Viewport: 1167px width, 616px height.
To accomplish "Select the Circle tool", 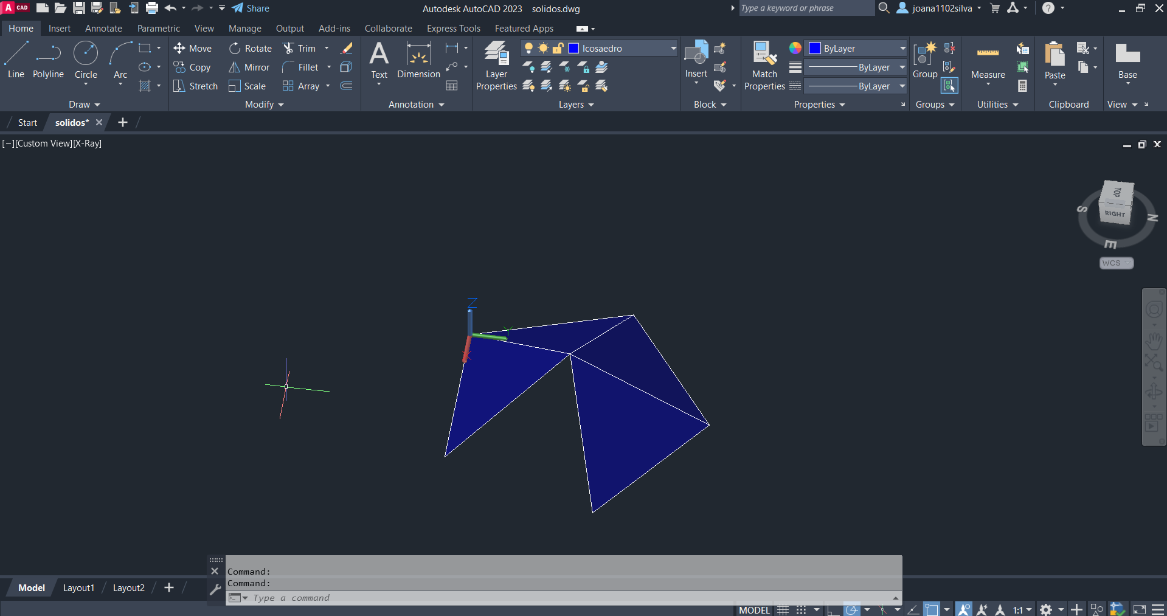I will (86, 60).
